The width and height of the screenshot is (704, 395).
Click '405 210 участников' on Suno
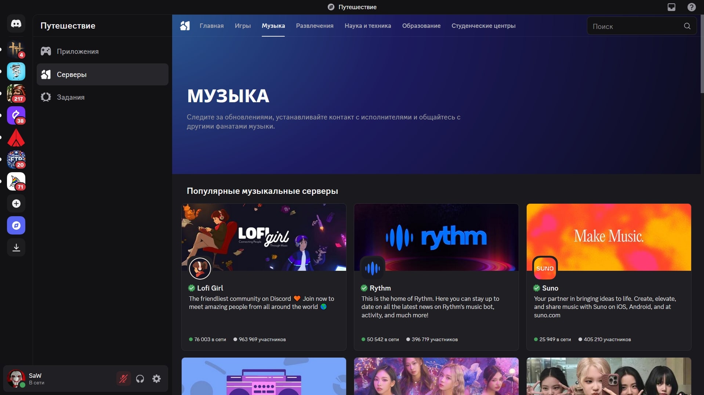pos(607,339)
